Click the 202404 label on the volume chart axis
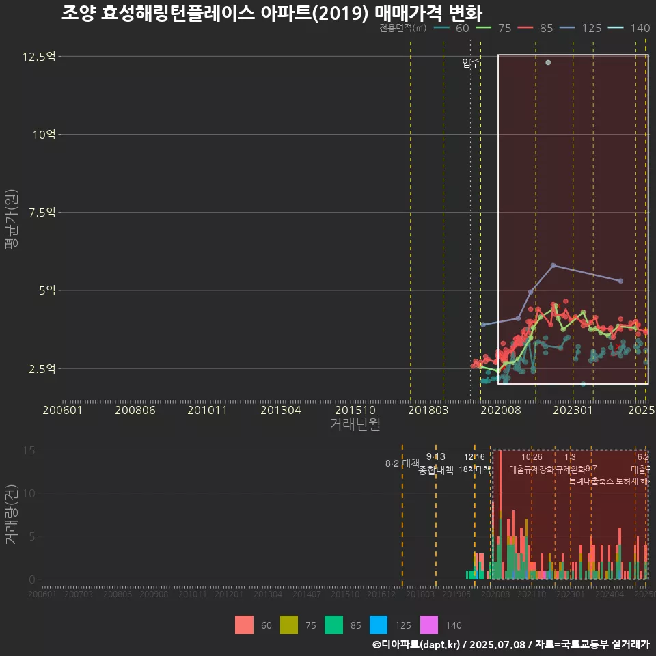 [x=610, y=594]
